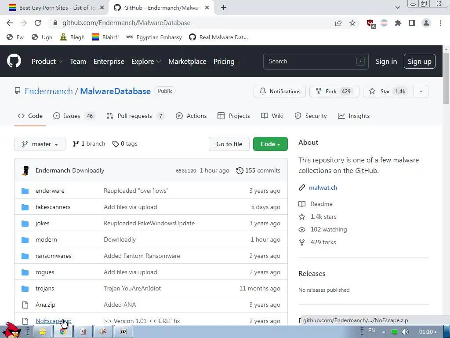Click the EN language indicator

371,331
